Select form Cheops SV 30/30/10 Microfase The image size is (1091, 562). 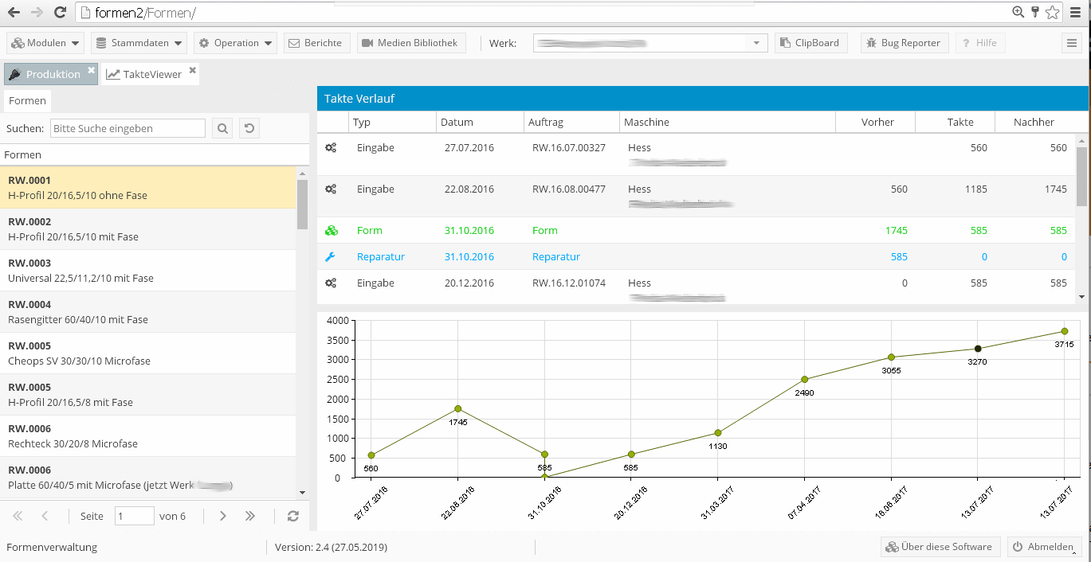(x=148, y=353)
